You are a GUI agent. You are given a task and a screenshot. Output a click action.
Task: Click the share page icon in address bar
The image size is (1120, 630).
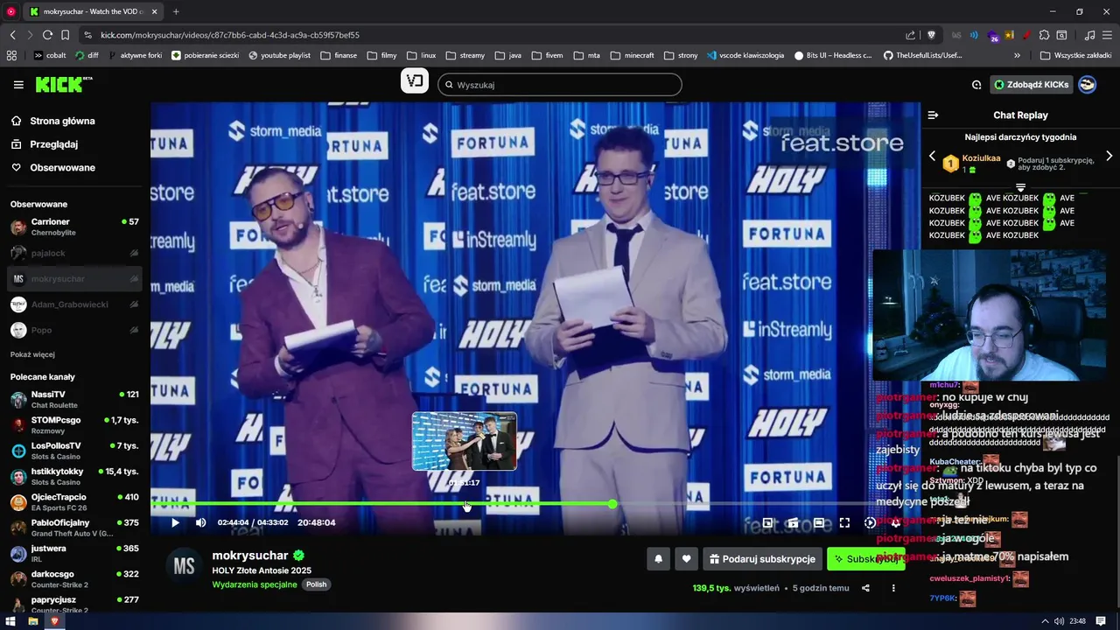point(911,35)
